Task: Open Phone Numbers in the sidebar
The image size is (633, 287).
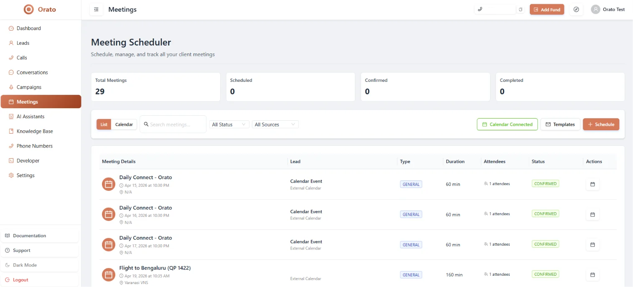Action: pyautogui.click(x=41, y=146)
